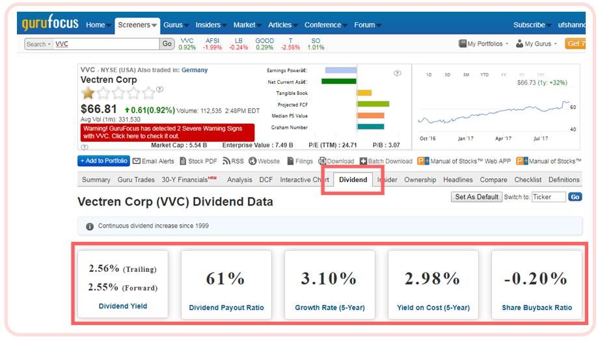600x340 pixels.
Task: Click the VVC ticker quote in header
Action: coord(187,44)
